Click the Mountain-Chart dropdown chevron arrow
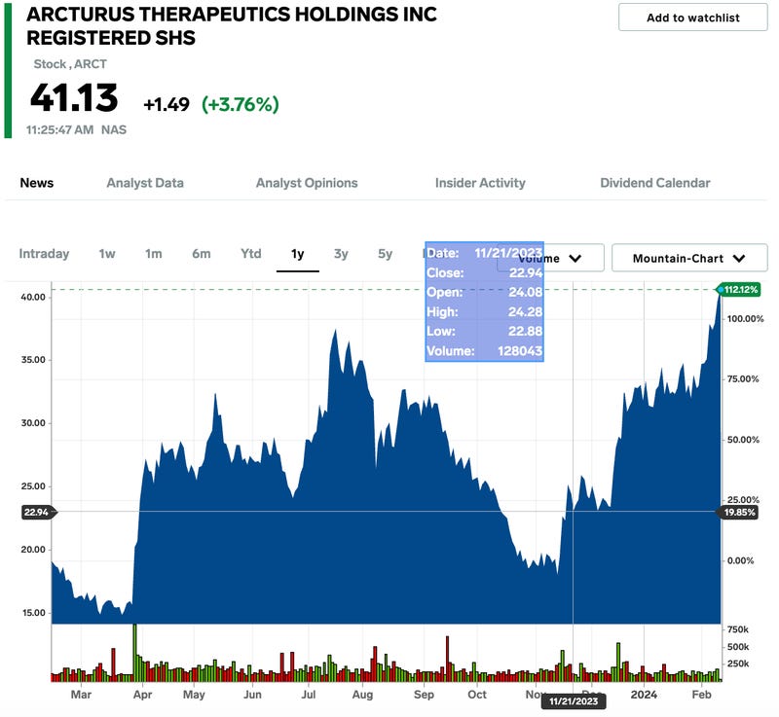 pos(738,258)
